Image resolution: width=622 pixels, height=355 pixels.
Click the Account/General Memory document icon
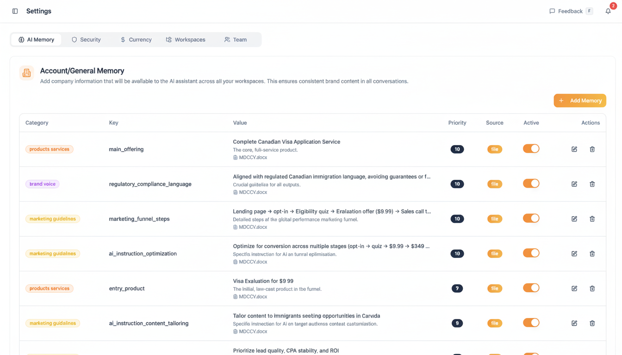(x=26, y=73)
